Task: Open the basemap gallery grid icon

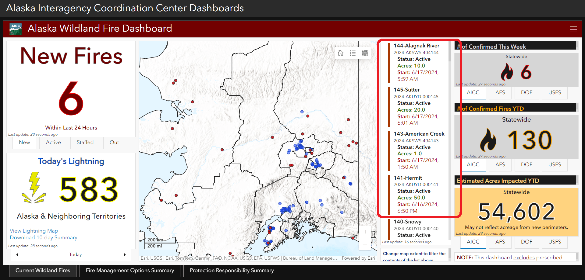Action: [x=365, y=53]
